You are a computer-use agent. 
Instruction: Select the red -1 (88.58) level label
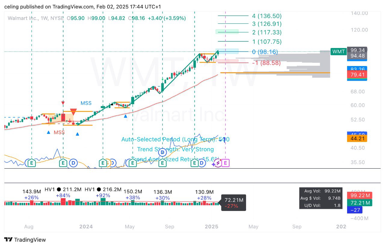tap(266, 63)
